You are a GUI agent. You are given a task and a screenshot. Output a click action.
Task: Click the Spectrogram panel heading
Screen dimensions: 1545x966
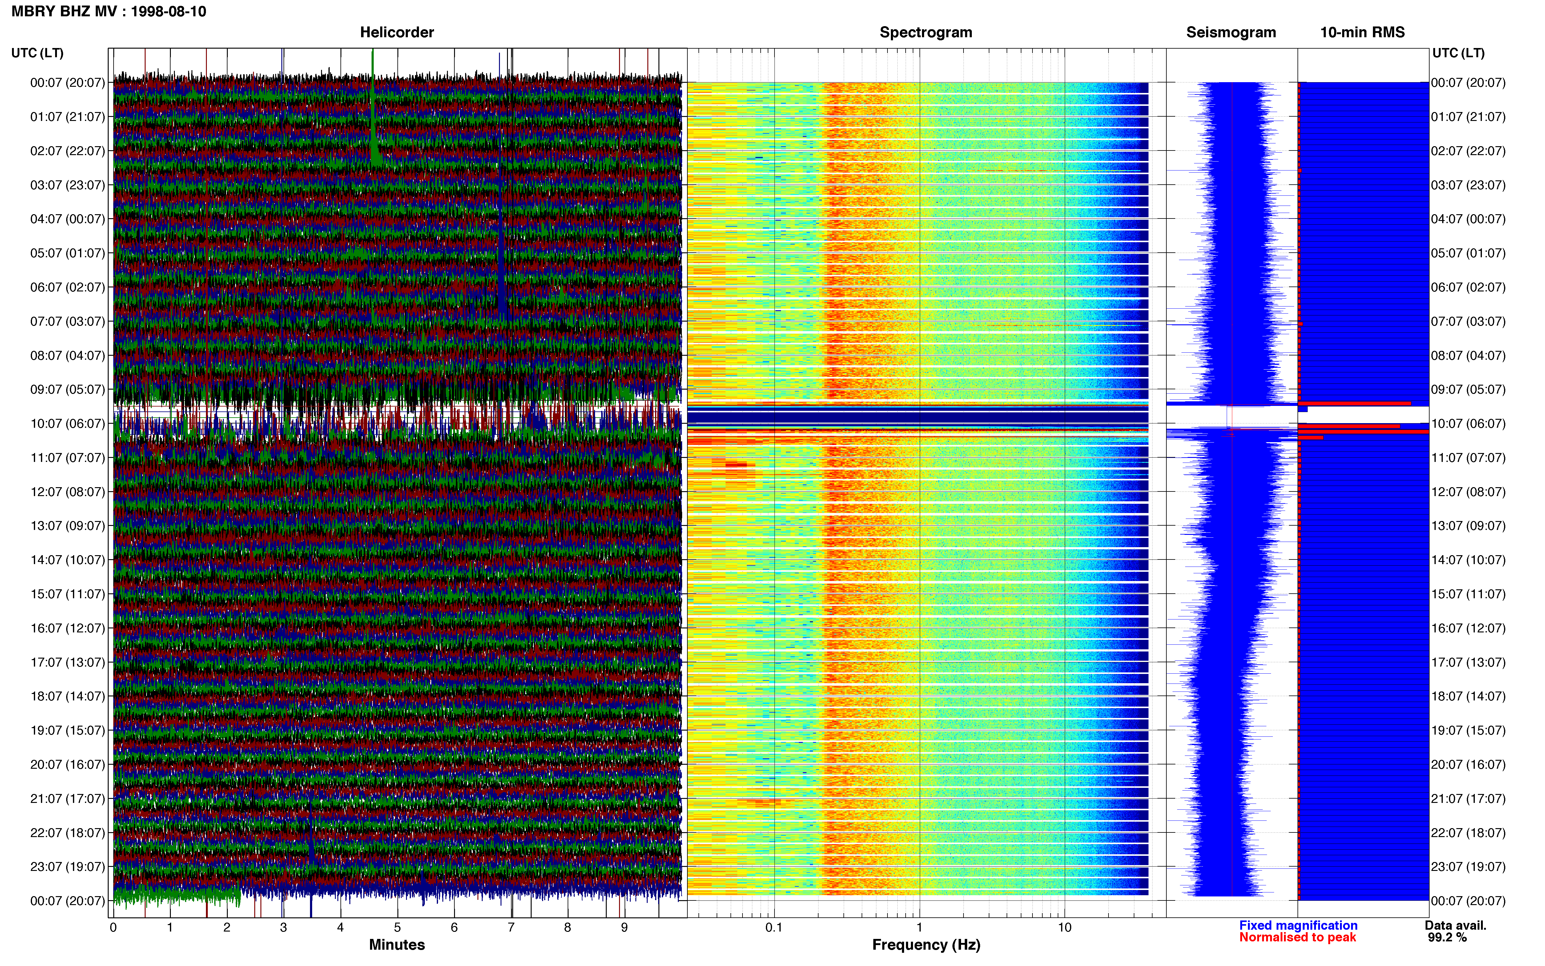pyautogui.click(x=926, y=32)
